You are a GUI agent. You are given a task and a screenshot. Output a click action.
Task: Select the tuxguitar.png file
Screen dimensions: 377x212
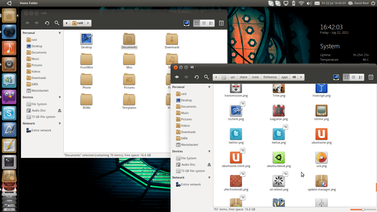[279, 113]
